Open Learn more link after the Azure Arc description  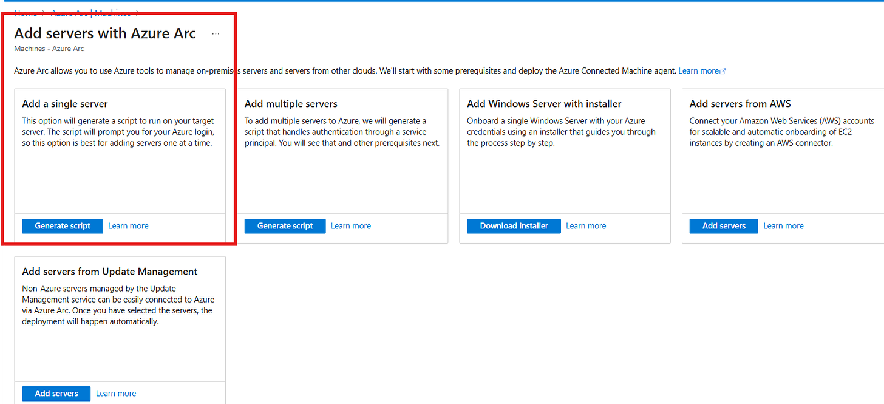click(702, 71)
